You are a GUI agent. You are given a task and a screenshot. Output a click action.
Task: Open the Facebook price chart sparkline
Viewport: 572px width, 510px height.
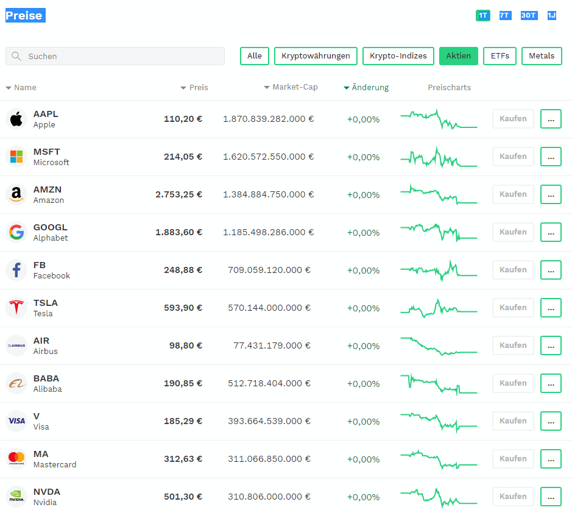pos(439,271)
